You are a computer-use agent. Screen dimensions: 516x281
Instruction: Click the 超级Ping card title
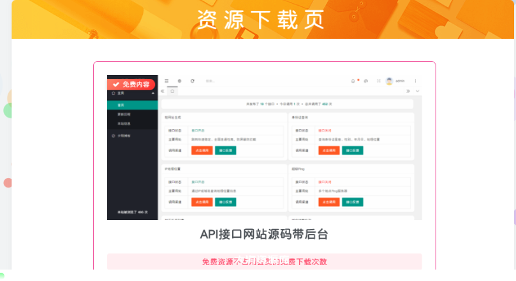click(298, 169)
